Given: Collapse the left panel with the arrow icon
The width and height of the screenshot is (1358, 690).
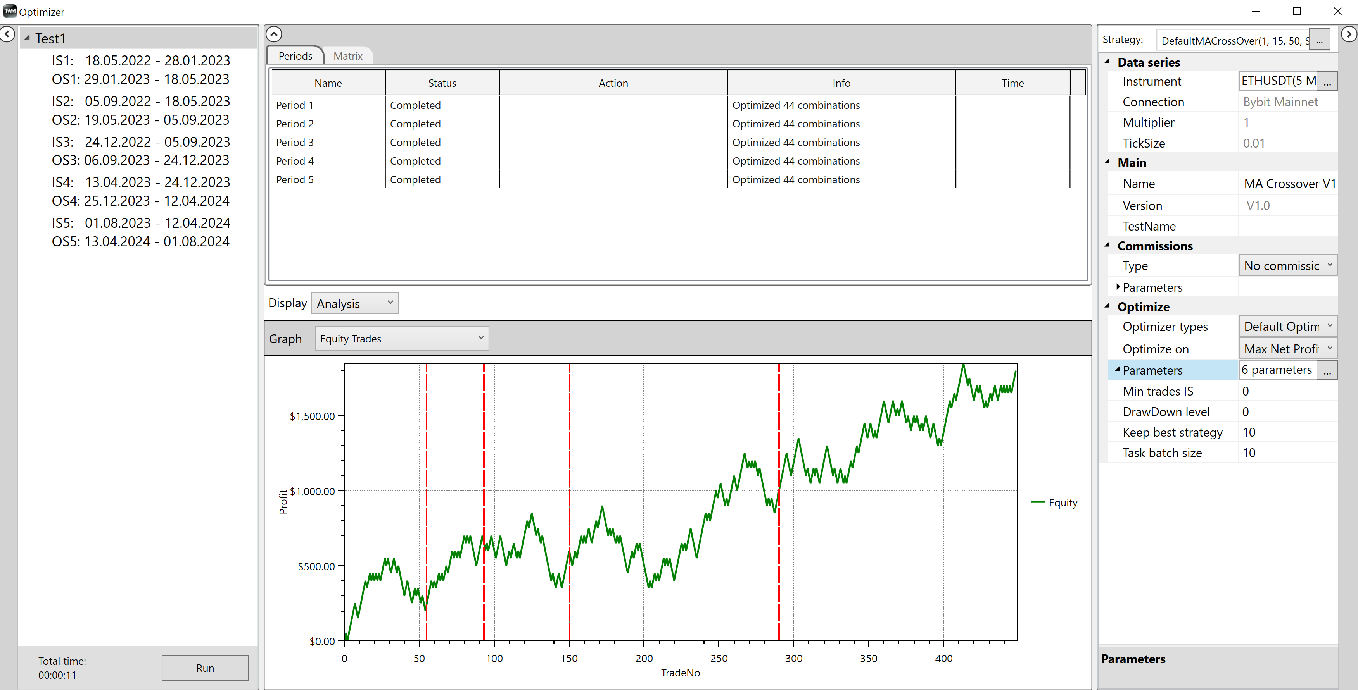Looking at the screenshot, I should (7, 35).
